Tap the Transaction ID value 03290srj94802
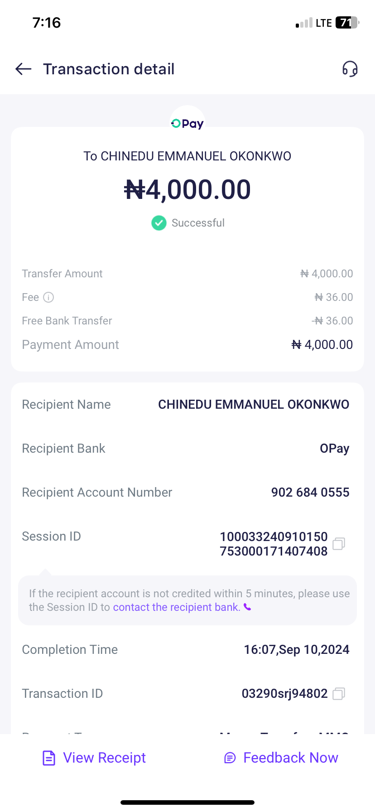 [284, 694]
